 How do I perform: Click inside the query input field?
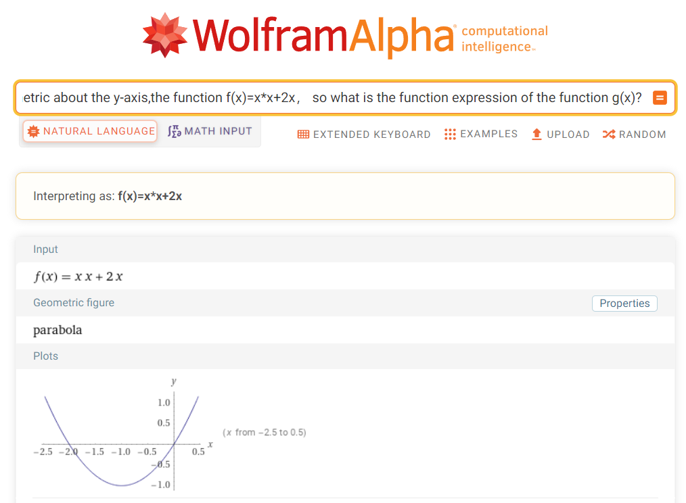pos(331,98)
